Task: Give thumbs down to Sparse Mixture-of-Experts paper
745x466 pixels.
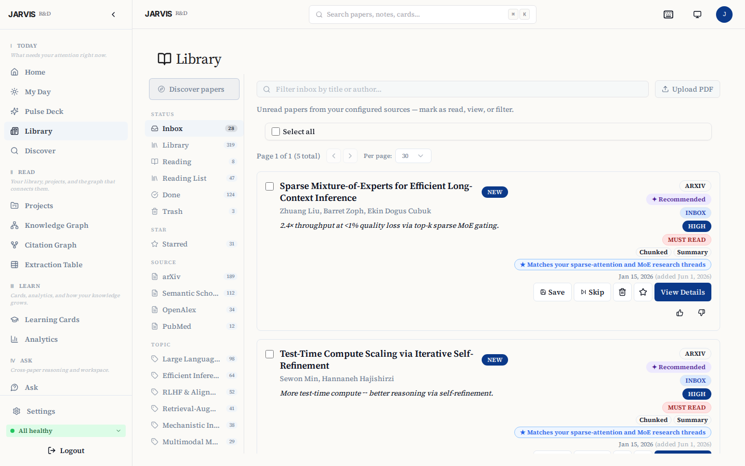Action: click(702, 313)
